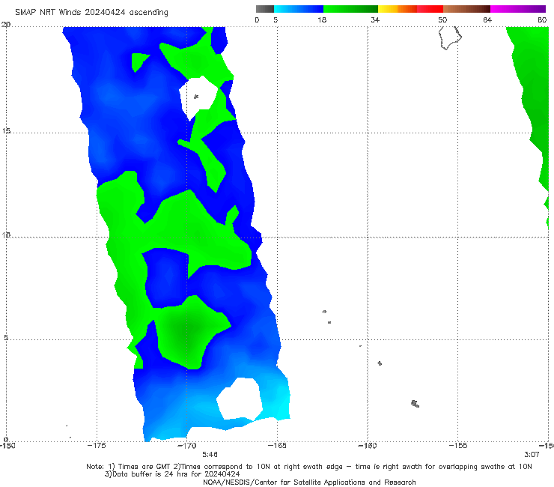
Task: Click the green segment of the colorbar
Action: pos(350,9)
